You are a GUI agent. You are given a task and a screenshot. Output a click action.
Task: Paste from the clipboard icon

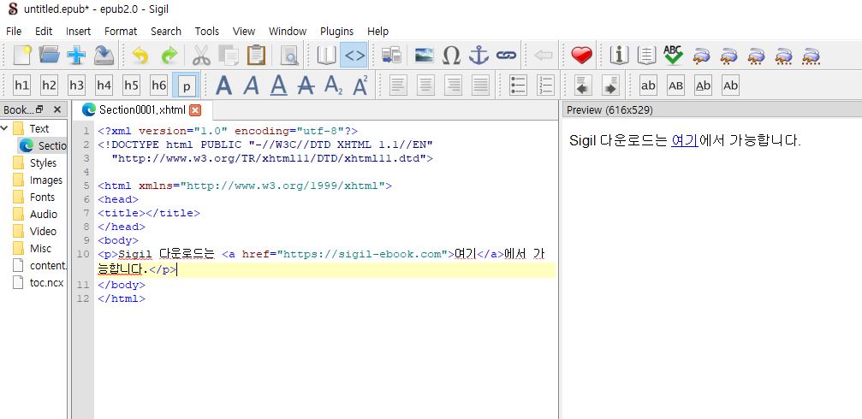click(256, 55)
